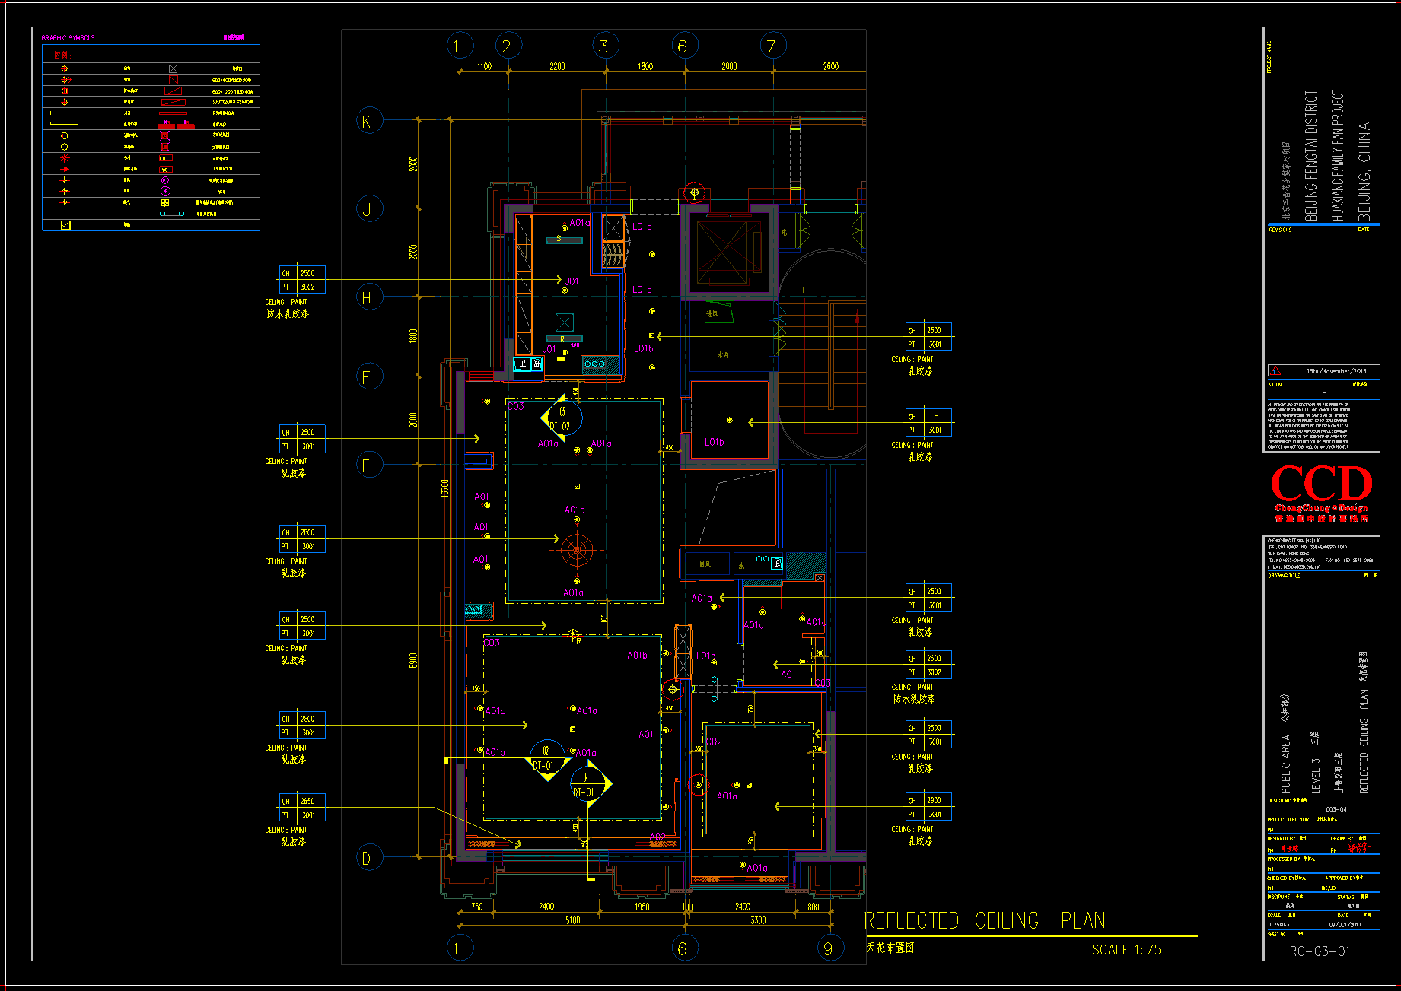Select the CH 2600 PT 3002 tag
1401x991 pixels.
(x=928, y=665)
